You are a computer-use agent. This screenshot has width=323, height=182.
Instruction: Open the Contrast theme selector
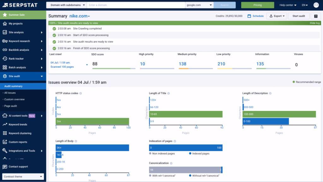tap(23, 177)
